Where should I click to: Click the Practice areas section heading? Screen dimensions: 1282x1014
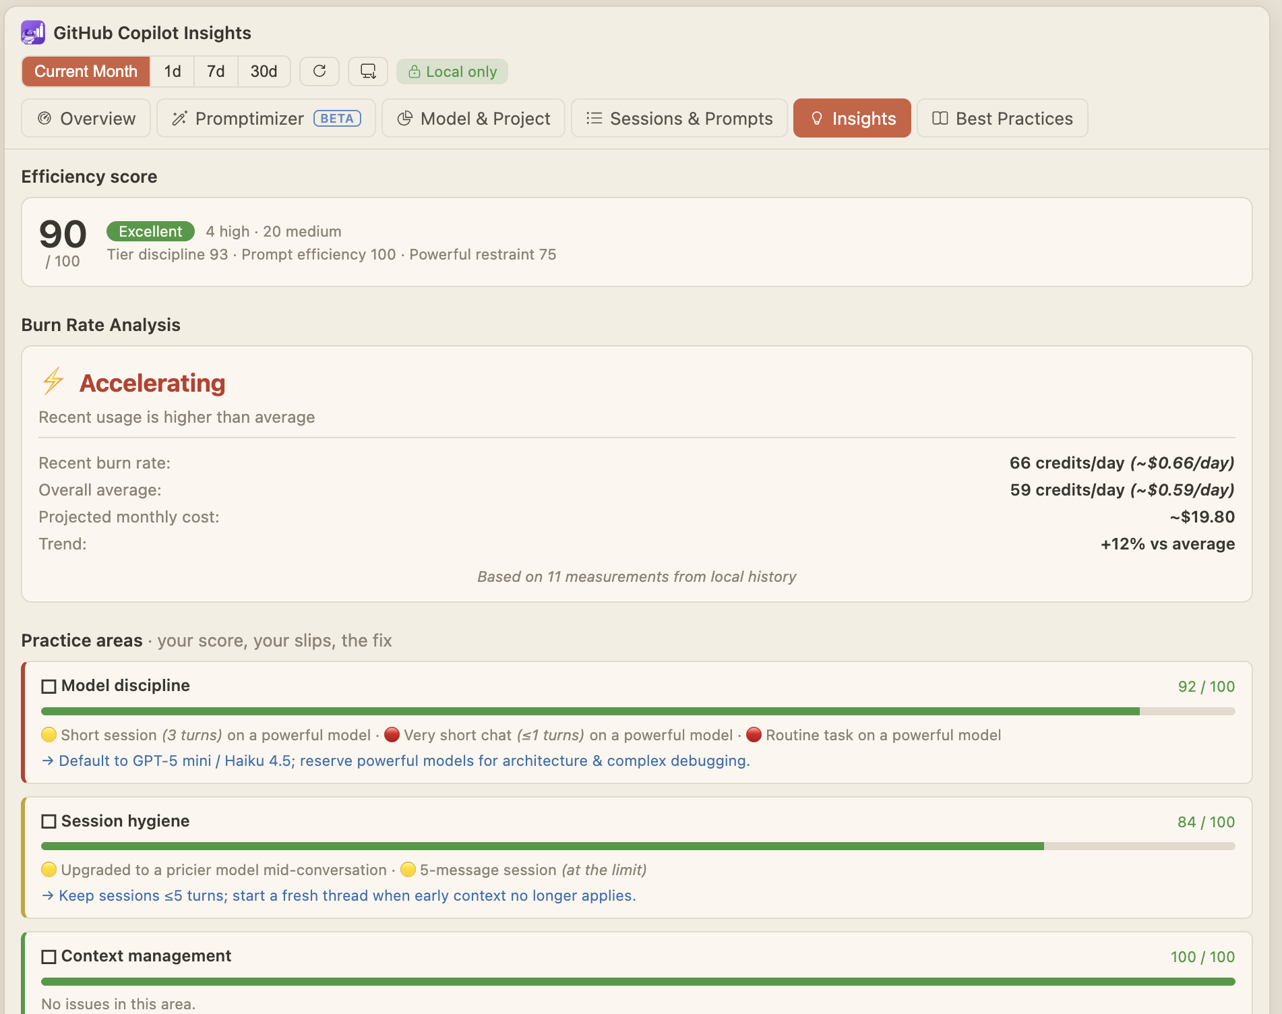[82, 640]
